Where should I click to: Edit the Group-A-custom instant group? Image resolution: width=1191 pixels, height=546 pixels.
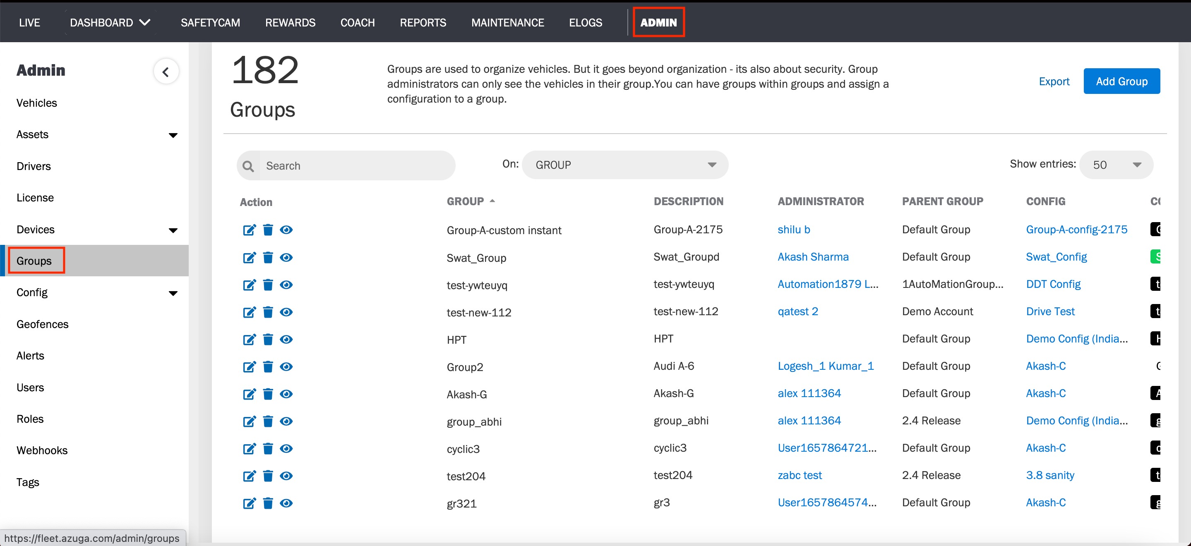[x=249, y=230]
